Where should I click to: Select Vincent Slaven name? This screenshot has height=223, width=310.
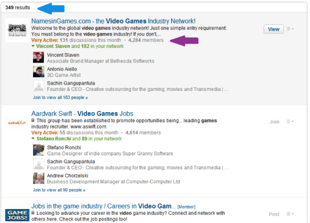tap(63, 55)
